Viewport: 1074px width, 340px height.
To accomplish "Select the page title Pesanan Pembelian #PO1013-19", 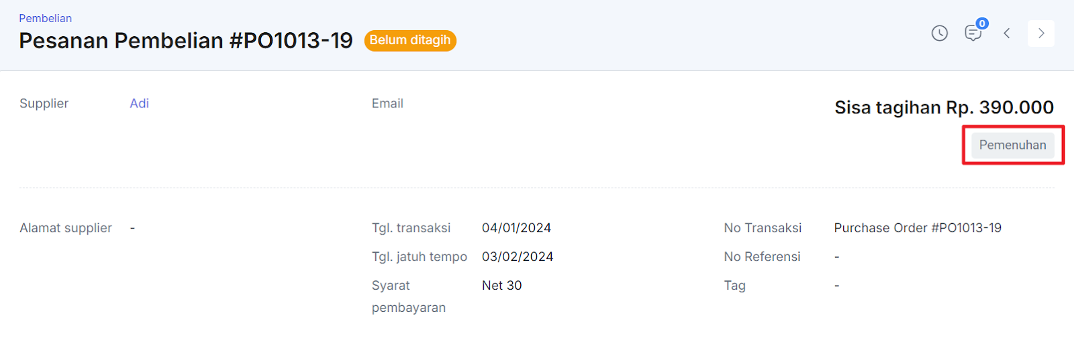I will tap(186, 40).
